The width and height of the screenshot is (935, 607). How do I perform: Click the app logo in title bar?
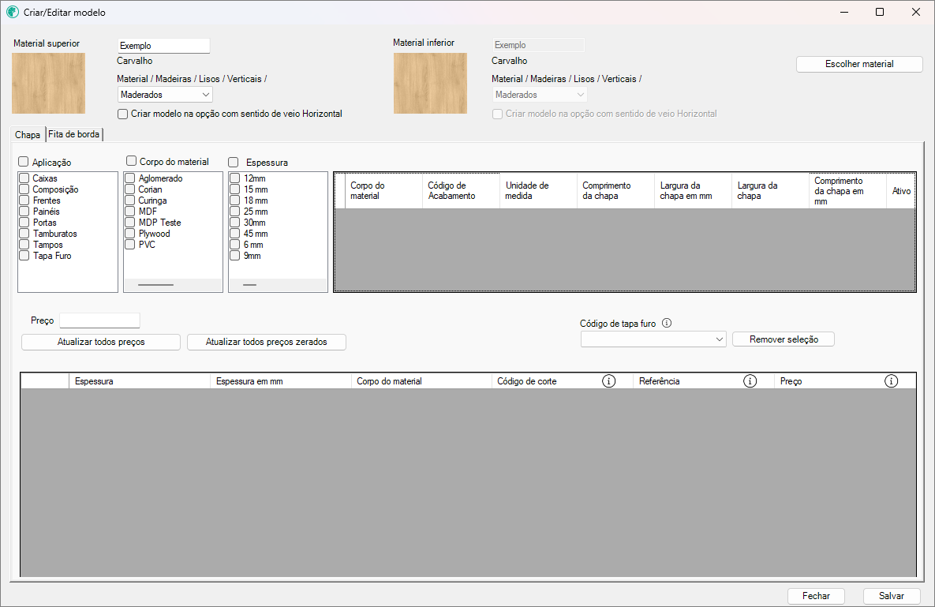point(13,13)
